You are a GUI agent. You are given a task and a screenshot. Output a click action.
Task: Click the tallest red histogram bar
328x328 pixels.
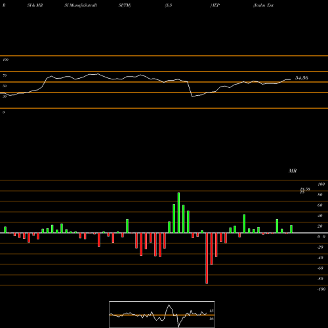[207, 258]
